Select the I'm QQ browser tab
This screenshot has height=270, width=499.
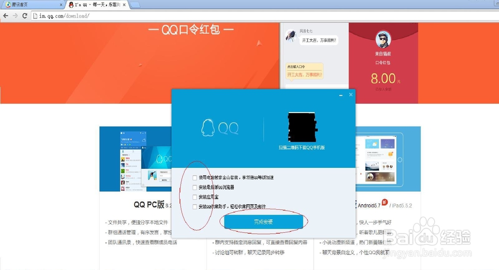[97, 5]
